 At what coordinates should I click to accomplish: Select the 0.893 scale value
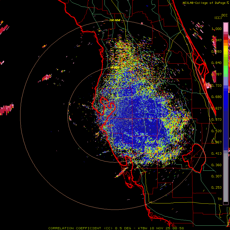pos(216,51)
